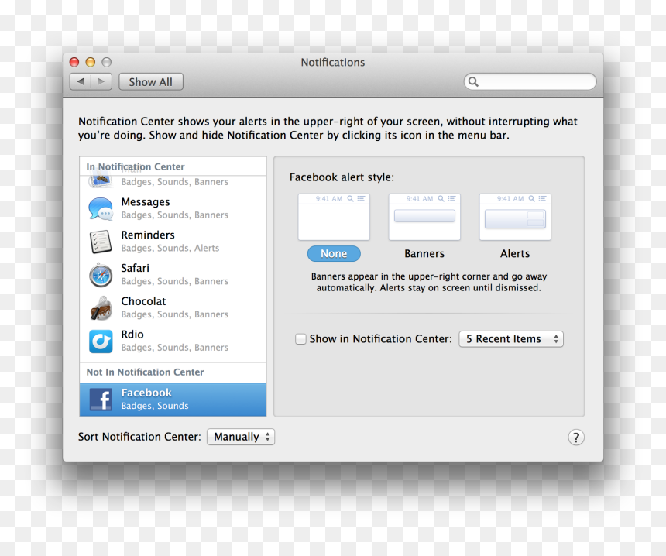
Task: Open the 5 Recent Items dropdown
Action: 511,339
